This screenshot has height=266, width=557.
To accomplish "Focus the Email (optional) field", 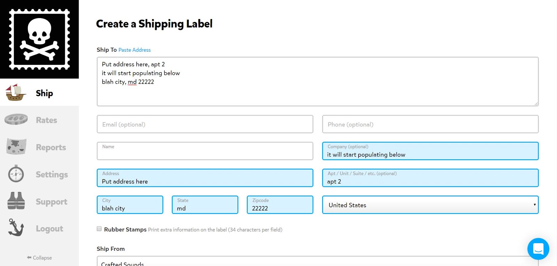I will coord(205,124).
